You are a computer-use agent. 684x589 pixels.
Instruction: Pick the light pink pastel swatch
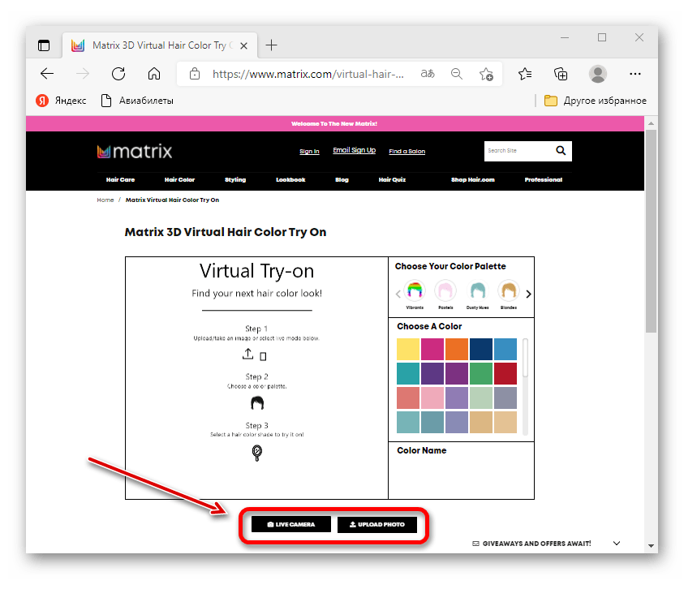click(x=432, y=398)
